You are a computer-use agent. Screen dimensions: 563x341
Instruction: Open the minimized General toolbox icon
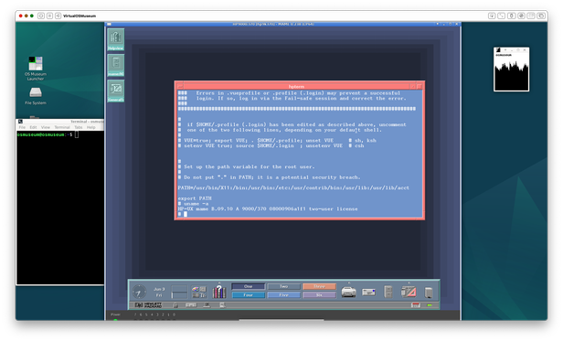tap(115, 91)
